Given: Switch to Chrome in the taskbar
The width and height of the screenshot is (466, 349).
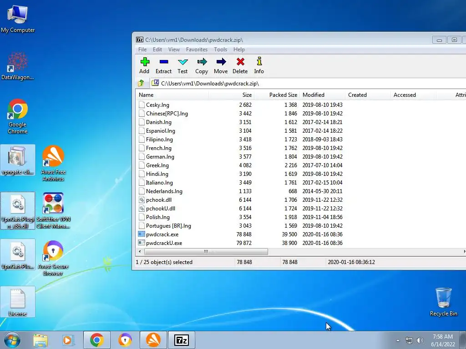Looking at the screenshot, I should point(97,340).
